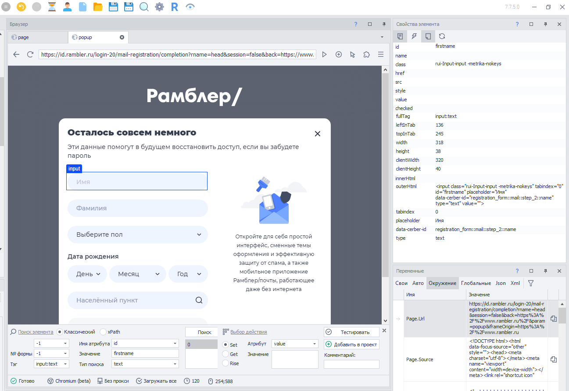Open the Год birth date dropdown
Screen dimensions: 569x391
tap(188, 274)
